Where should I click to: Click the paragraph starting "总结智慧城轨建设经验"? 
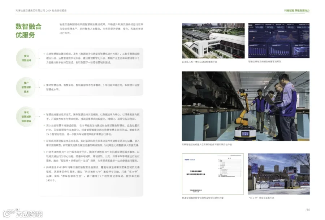click(93, 58)
